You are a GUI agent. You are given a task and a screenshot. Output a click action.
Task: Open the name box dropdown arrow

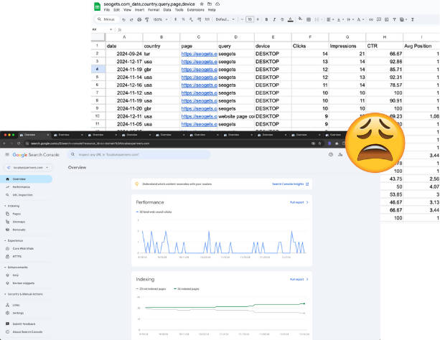click(111, 29)
